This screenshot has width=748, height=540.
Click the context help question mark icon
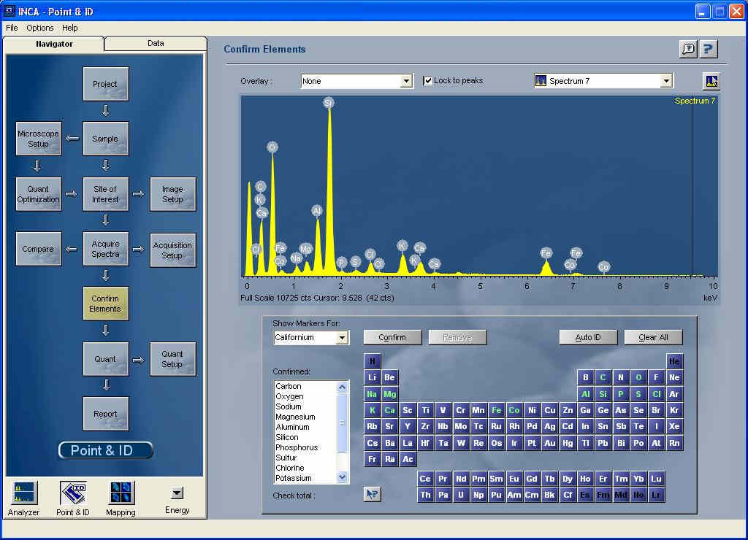(709, 49)
